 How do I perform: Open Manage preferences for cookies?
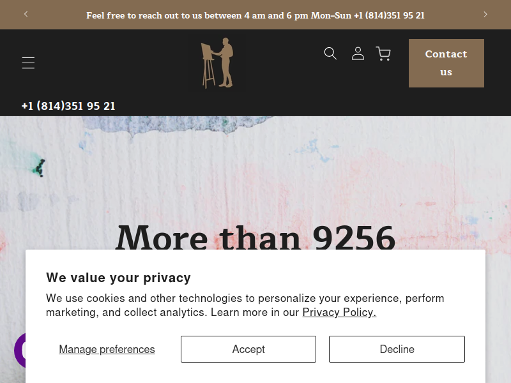[107, 349]
